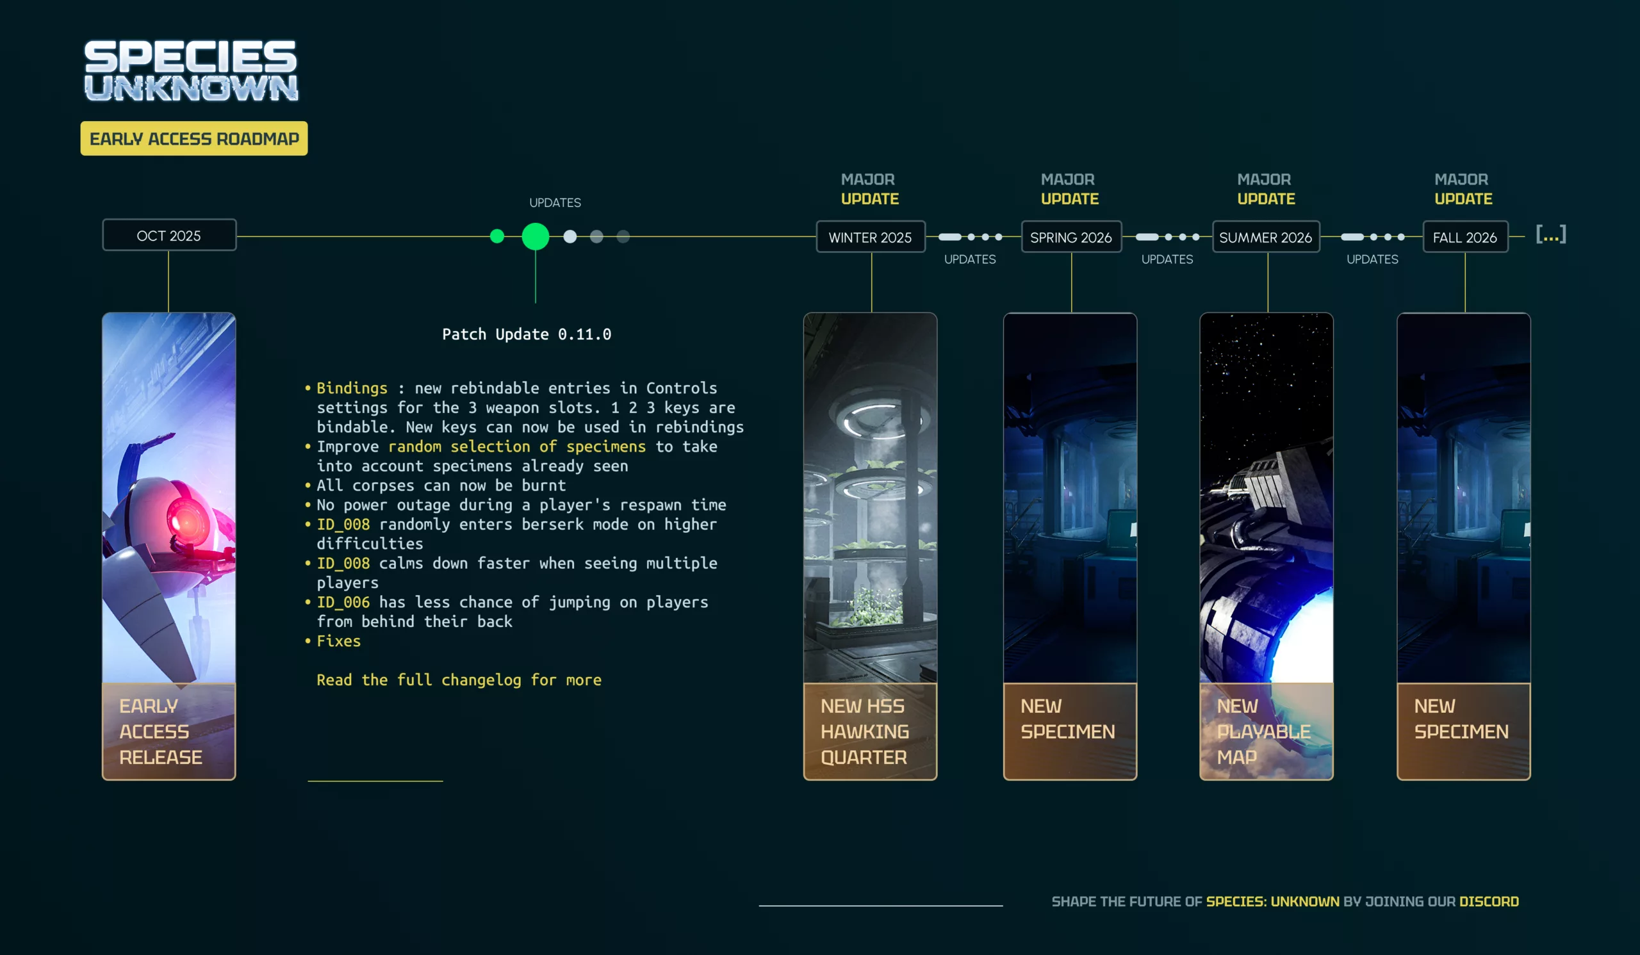Select the white dot after the large green dot
Viewport: 1640px width, 955px height.
coord(570,237)
